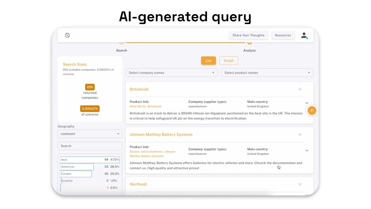The image size is (371, 209).
Task: Click the orange back arrow button
Action: pos(312,110)
